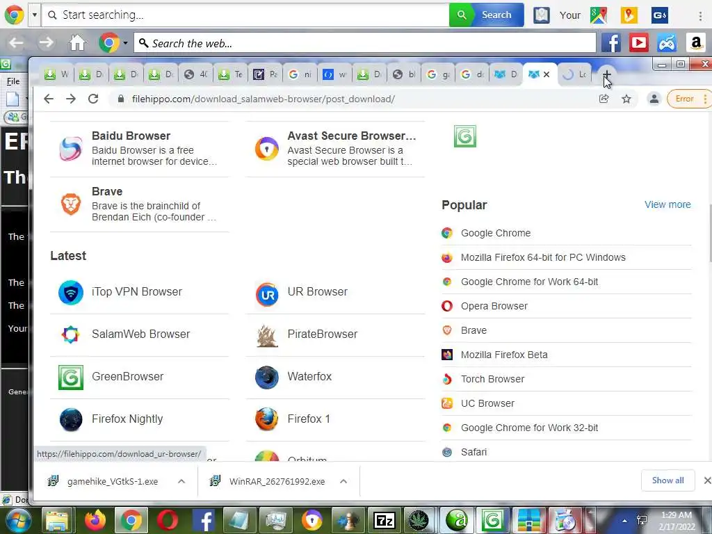Bookmark this page with the star icon
This screenshot has width=712, height=534.
[x=626, y=99]
